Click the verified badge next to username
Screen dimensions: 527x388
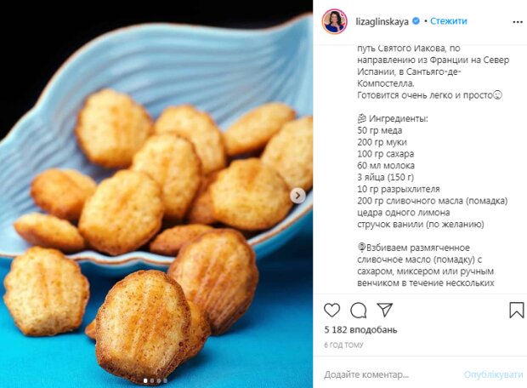point(416,21)
